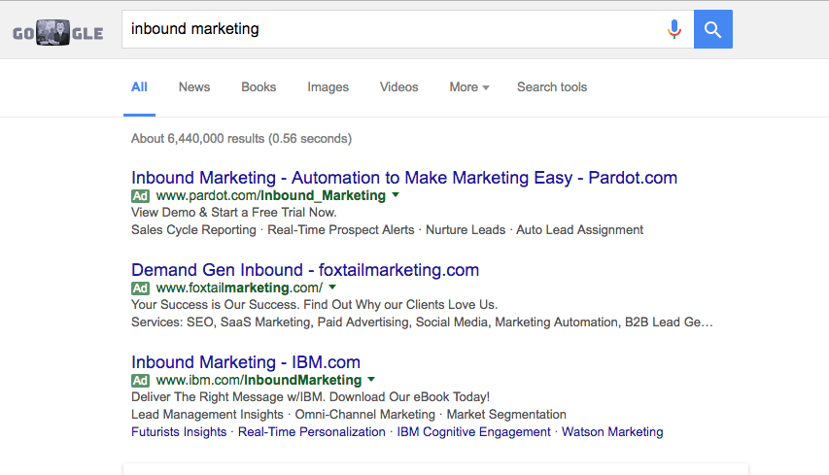Select the Videos tab
This screenshot has width=829, height=475.
(x=398, y=87)
